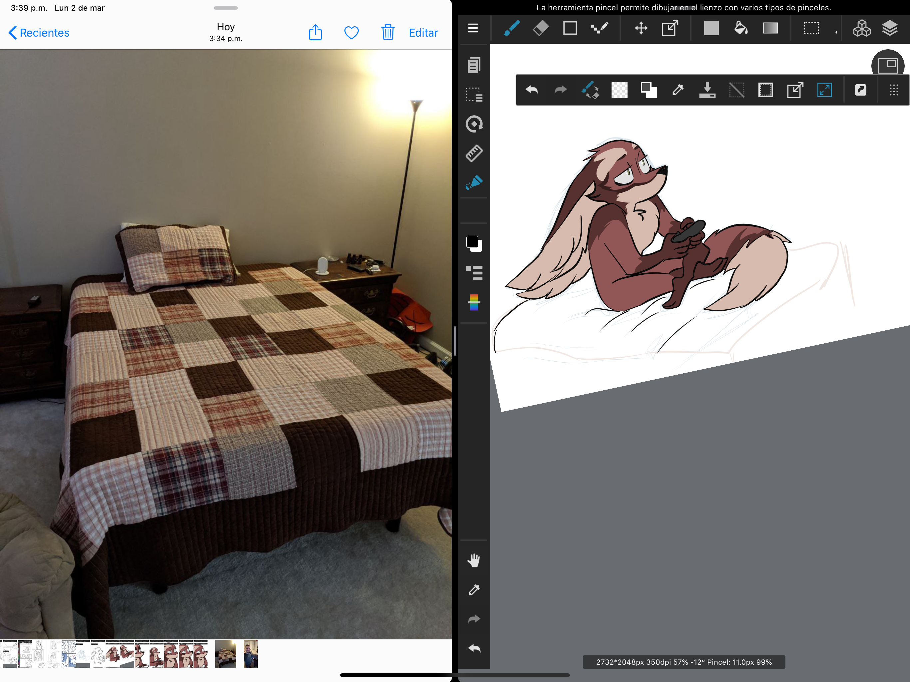Toggle the transparent color checker swatch
Screen dimensions: 910x682
pyautogui.click(x=619, y=90)
